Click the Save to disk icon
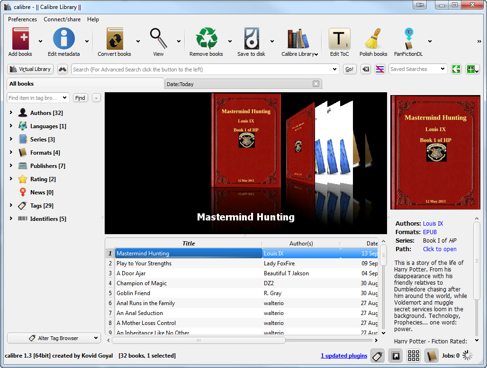The image size is (487, 368). click(x=251, y=39)
